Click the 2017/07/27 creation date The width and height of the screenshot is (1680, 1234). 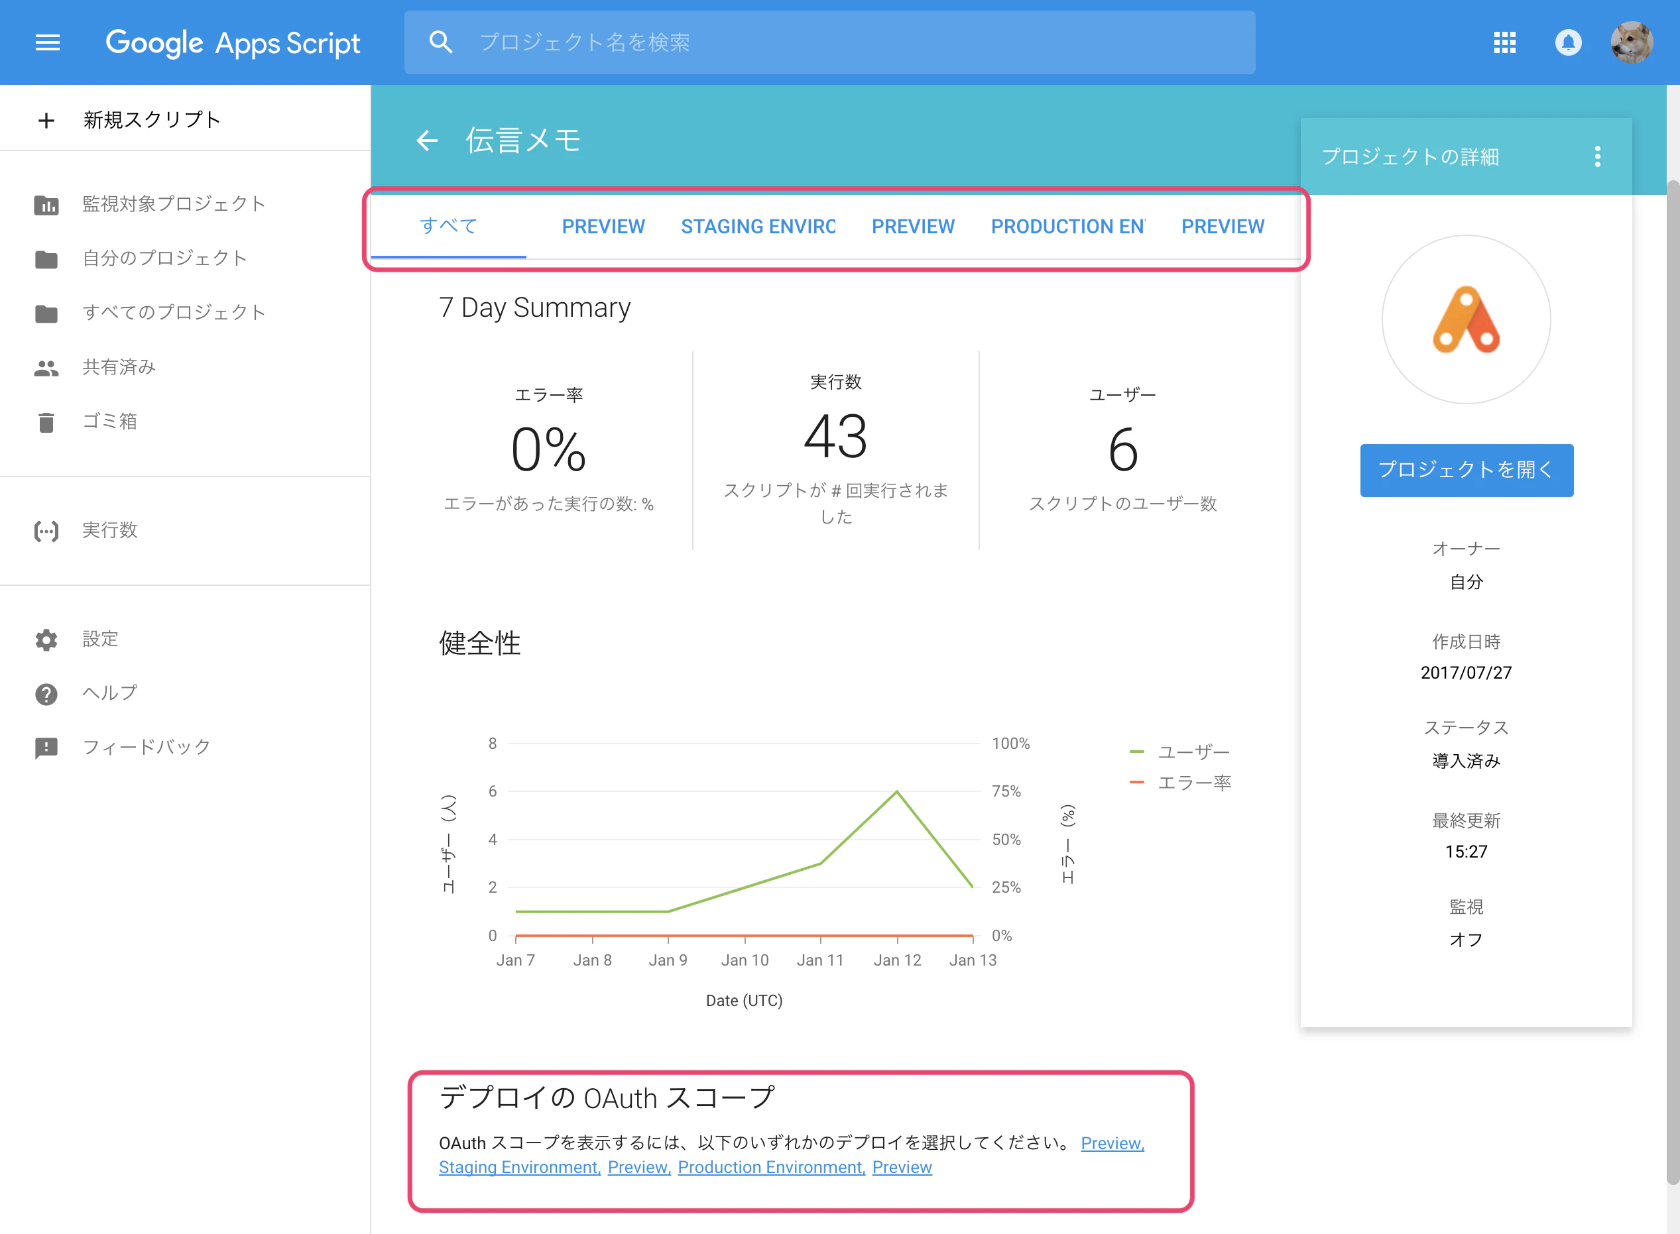click(1465, 673)
